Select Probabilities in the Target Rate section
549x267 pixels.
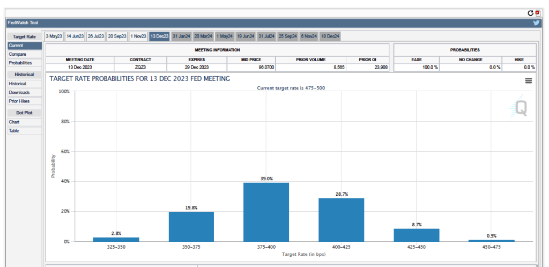[x=17, y=63]
